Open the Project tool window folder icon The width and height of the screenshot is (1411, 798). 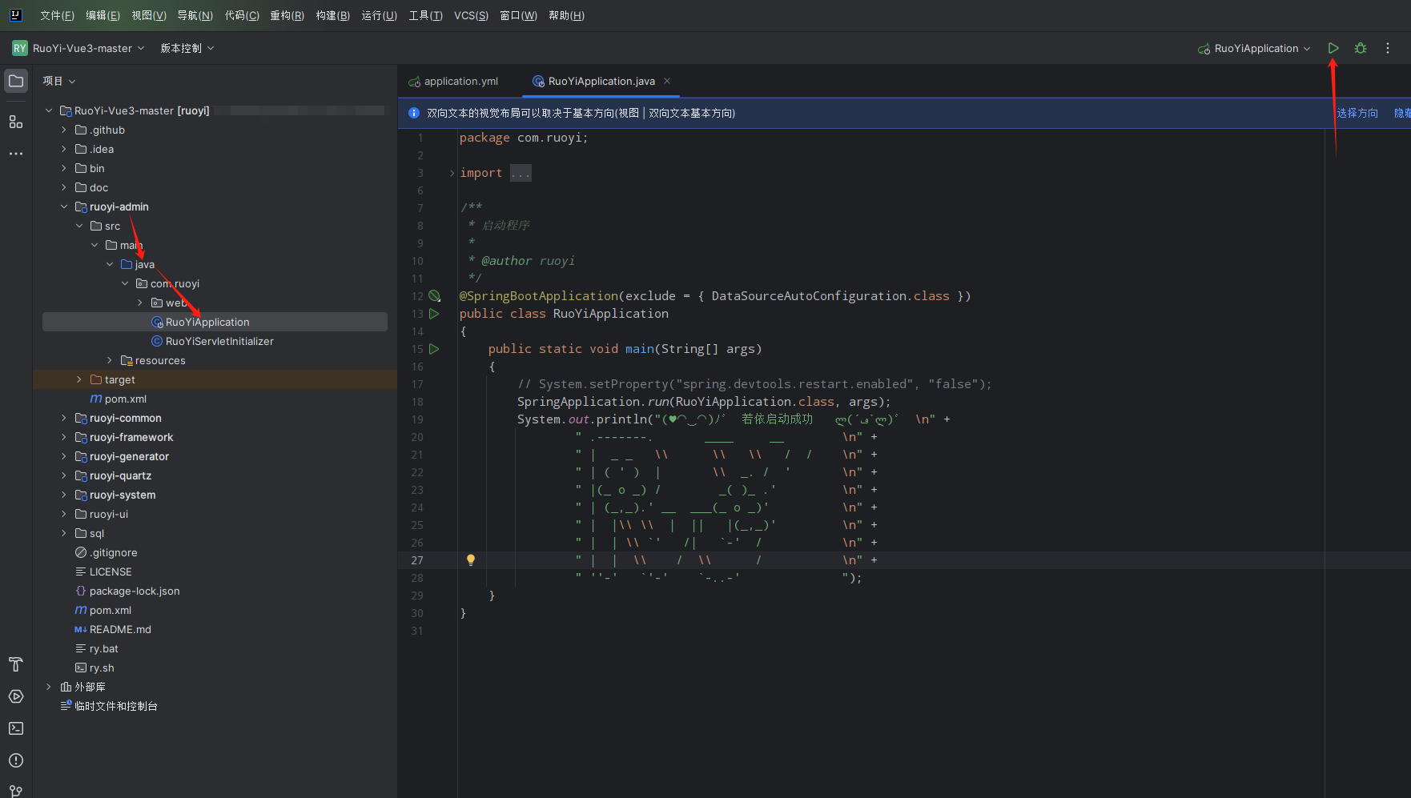coord(16,81)
